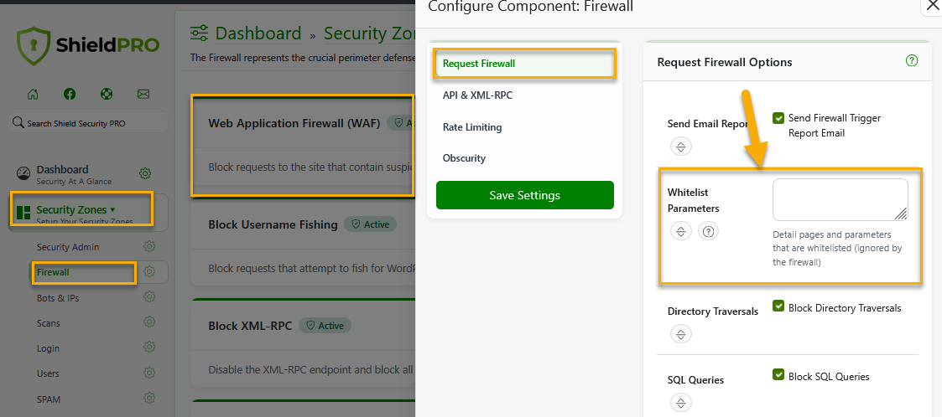Open the help lifebuoy icon
Viewport: 942px width, 417px height.
107,94
